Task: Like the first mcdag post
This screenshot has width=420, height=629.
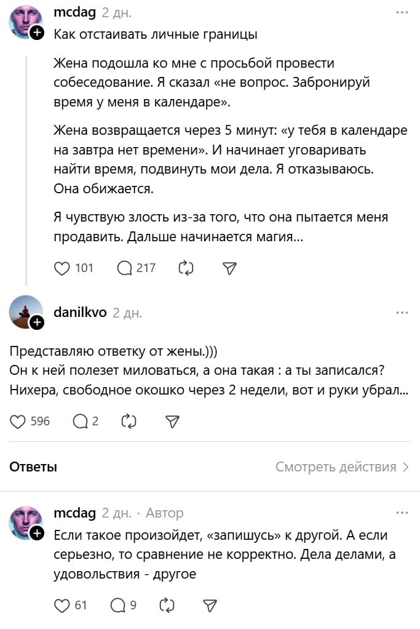Action: tap(62, 268)
